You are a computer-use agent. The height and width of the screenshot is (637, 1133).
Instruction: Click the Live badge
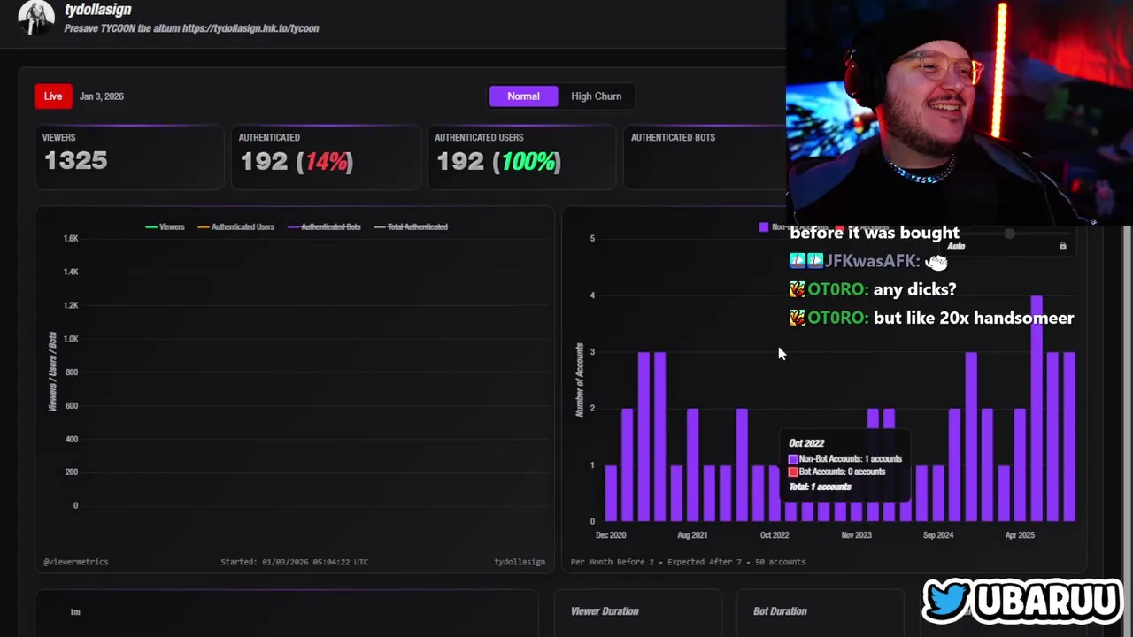53,96
